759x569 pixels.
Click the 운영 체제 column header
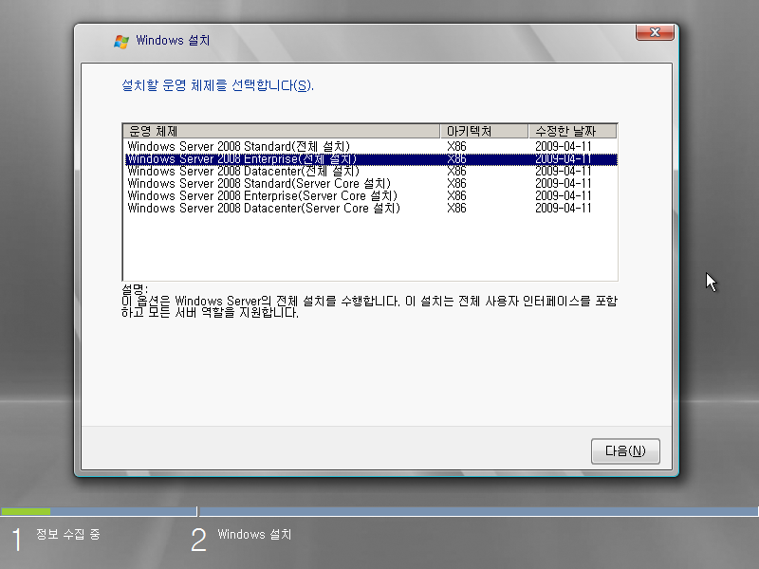tap(282, 131)
